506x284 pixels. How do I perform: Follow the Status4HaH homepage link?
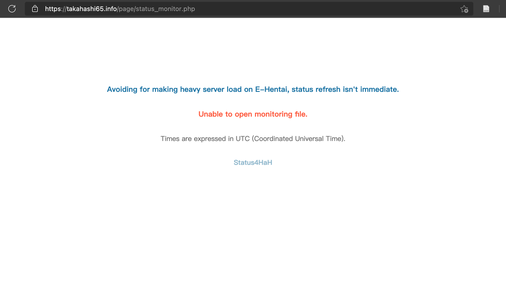(253, 162)
